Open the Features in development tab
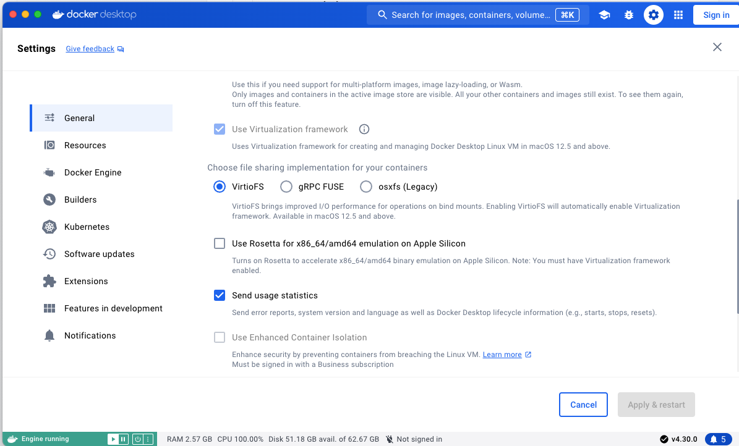Viewport: 739px width, 446px height. [101, 308]
